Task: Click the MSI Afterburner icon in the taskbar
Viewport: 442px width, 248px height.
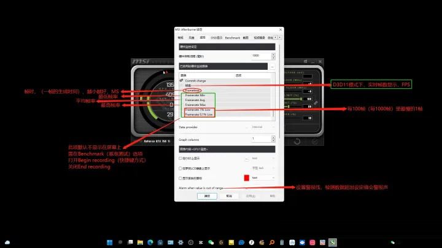Action: coord(333,242)
